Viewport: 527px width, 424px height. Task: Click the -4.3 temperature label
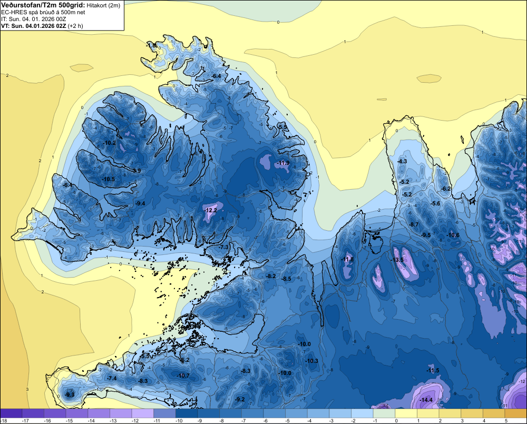tap(402, 161)
